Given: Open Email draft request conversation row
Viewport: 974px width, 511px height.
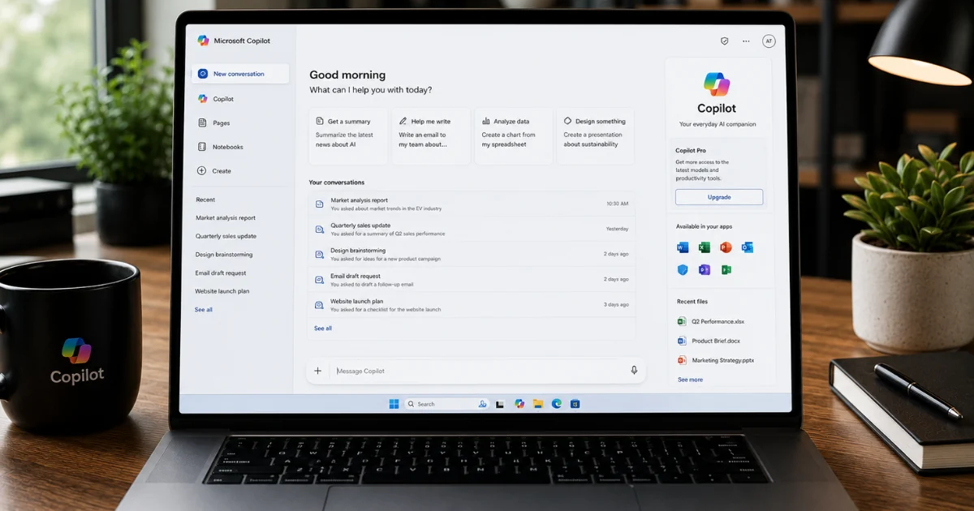Looking at the screenshot, I should tap(472, 279).
